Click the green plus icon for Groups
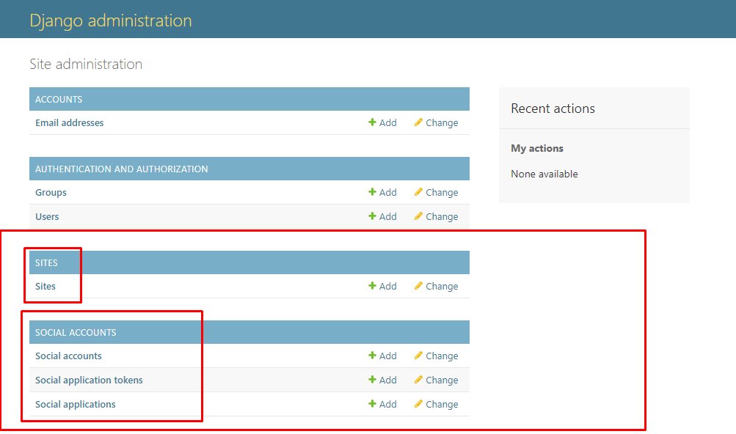This screenshot has height=434, width=736. tap(372, 193)
